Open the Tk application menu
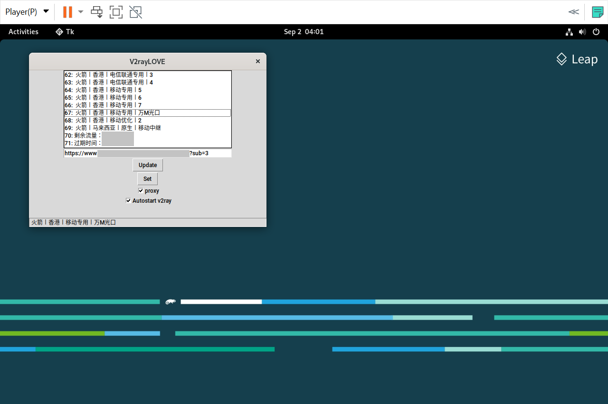This screenshot has height=404, width=608. pos(65,32)
